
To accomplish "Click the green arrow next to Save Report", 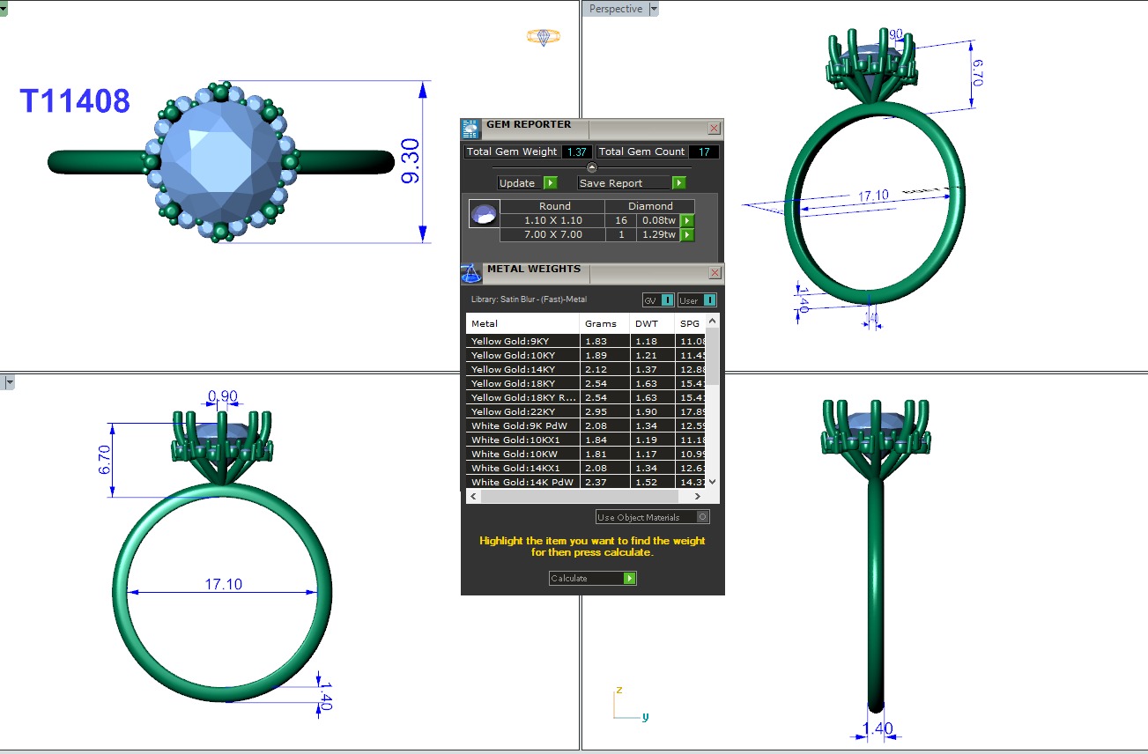I will [x=678, y=183].
